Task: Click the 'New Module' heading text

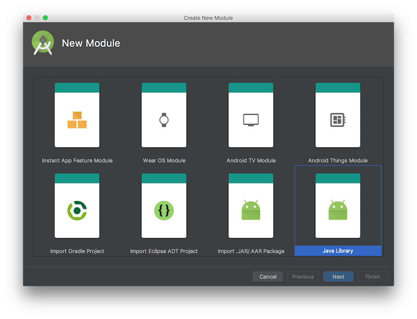Action: click(91, 43)
